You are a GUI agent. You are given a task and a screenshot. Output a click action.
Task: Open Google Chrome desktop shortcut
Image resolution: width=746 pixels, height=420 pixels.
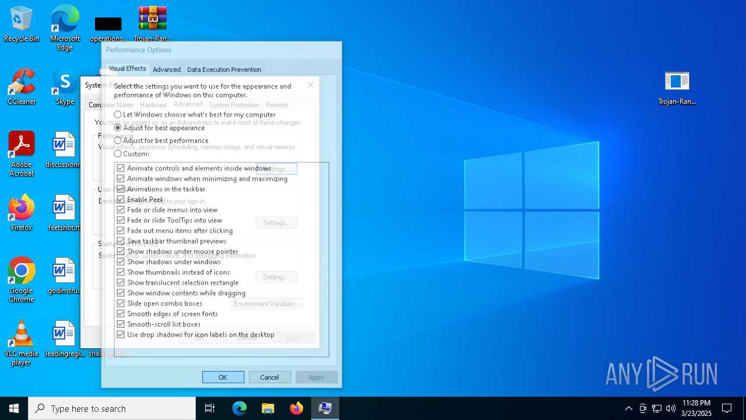(x=22, y=280)
